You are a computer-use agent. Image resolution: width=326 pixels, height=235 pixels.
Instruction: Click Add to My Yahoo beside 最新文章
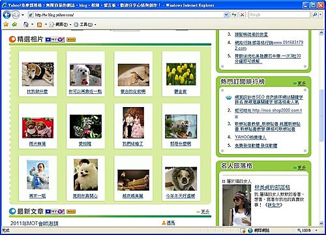[x=55, y=211]
